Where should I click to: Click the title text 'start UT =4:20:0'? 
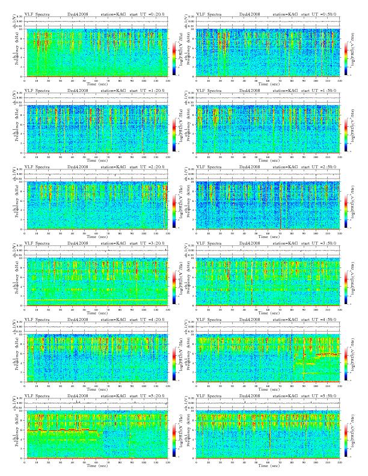[147, 320]
